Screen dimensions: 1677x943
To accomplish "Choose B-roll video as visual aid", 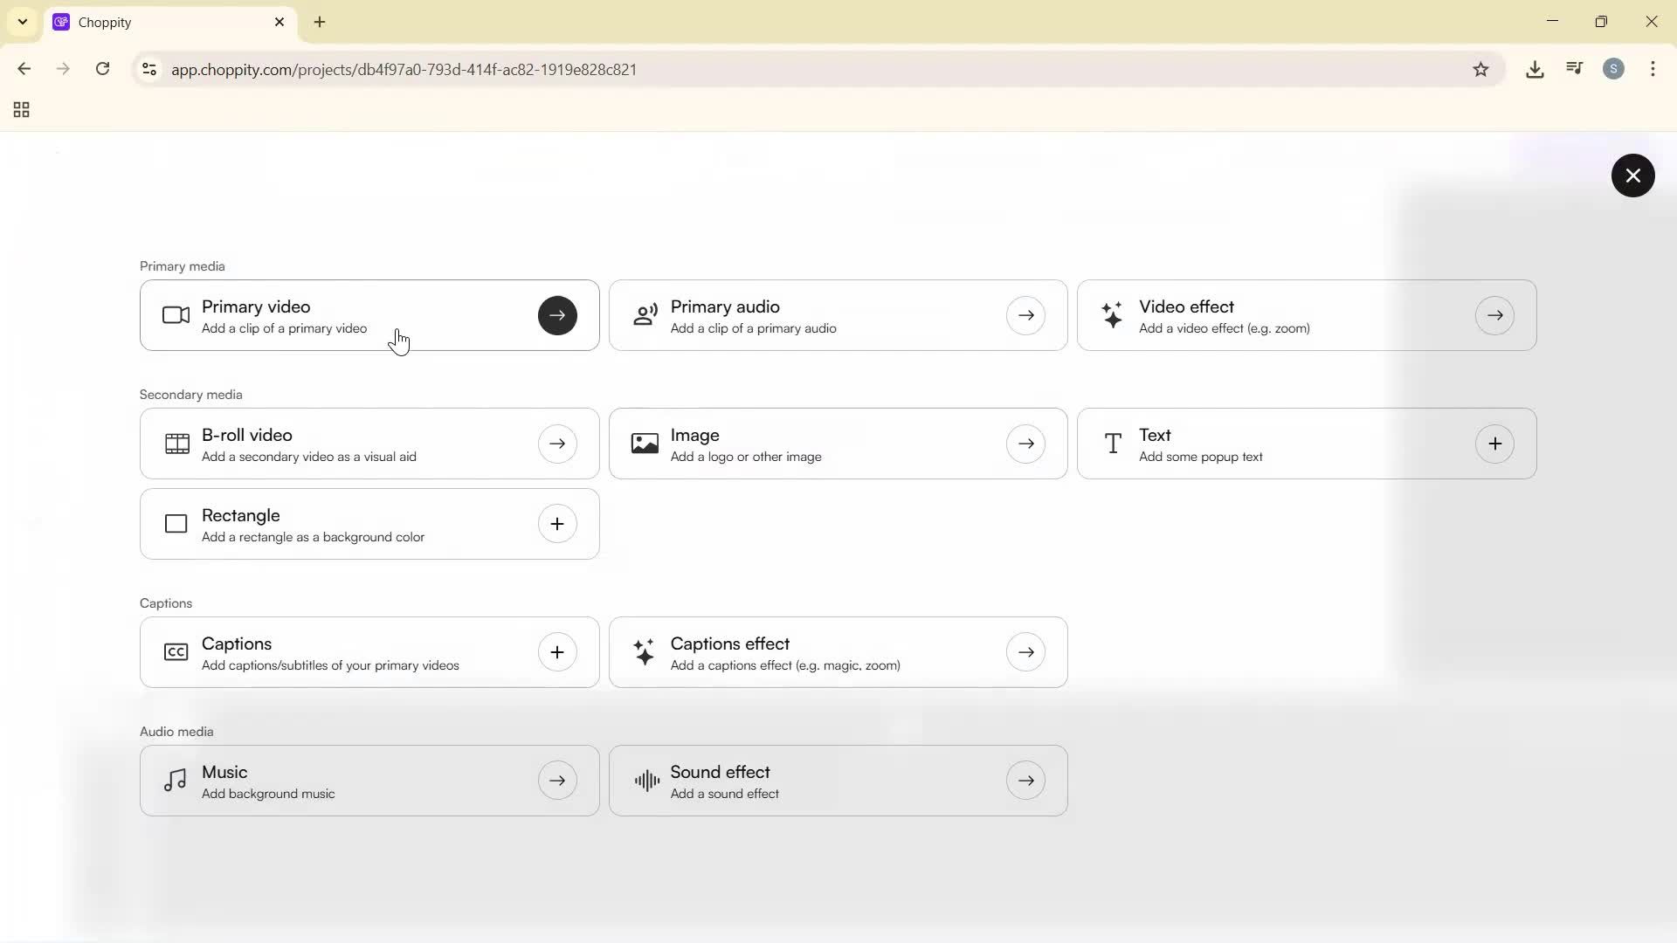I will [x=369, y=443].
